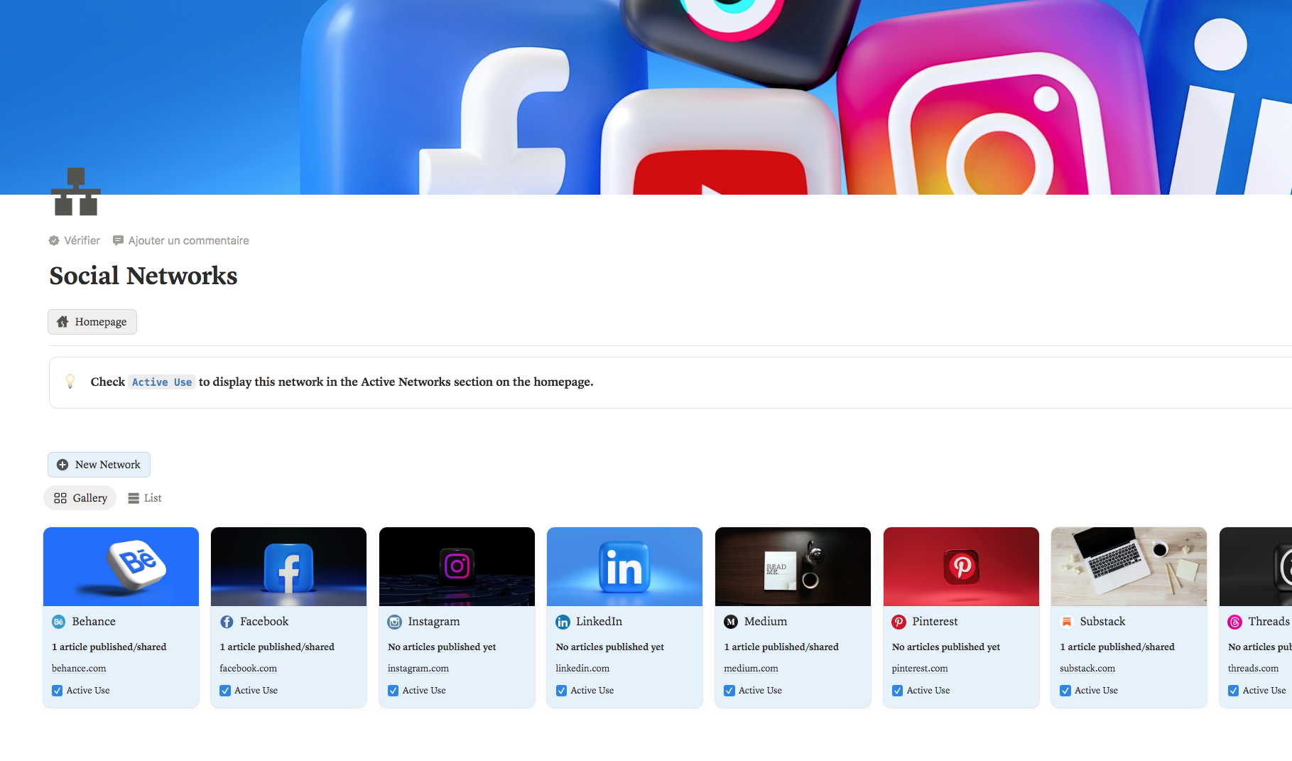Open the instagram.com link
Screen dimensions: 1292x761
pos(418,669)
